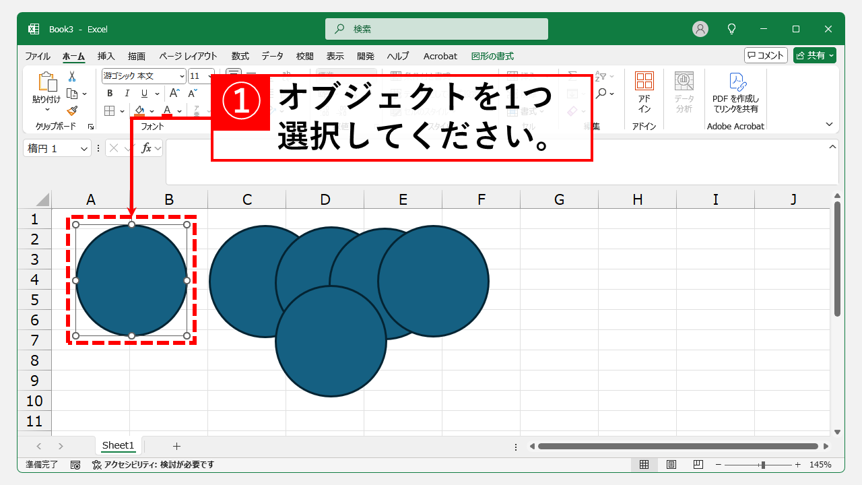Click in the search box
This screenshot has height=485, width=862.
[436, 29]
